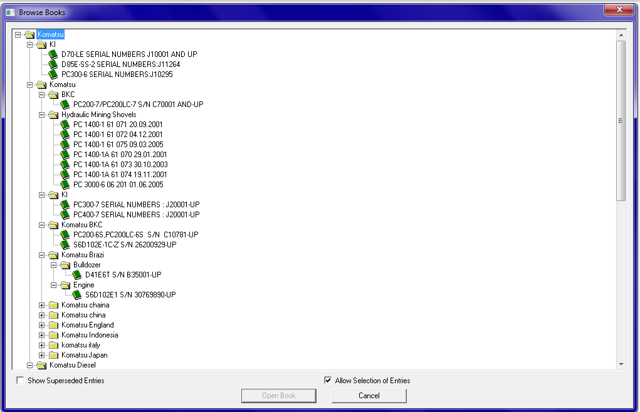The height and width of the screenshot is (412, 640).
Task: Click book icon of PC 1400-1 61 075 09.03.2005
Action: (65, 144)
